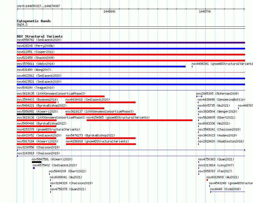Open nsv4156918 (gnomADStructuralVariants) variant
This screenshot has height=203, width=253.
point(97,141)
